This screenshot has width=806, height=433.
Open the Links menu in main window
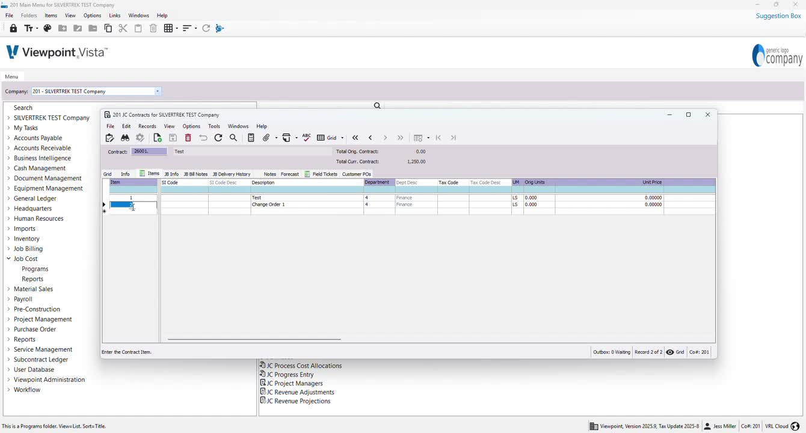[x=115, y=16]
